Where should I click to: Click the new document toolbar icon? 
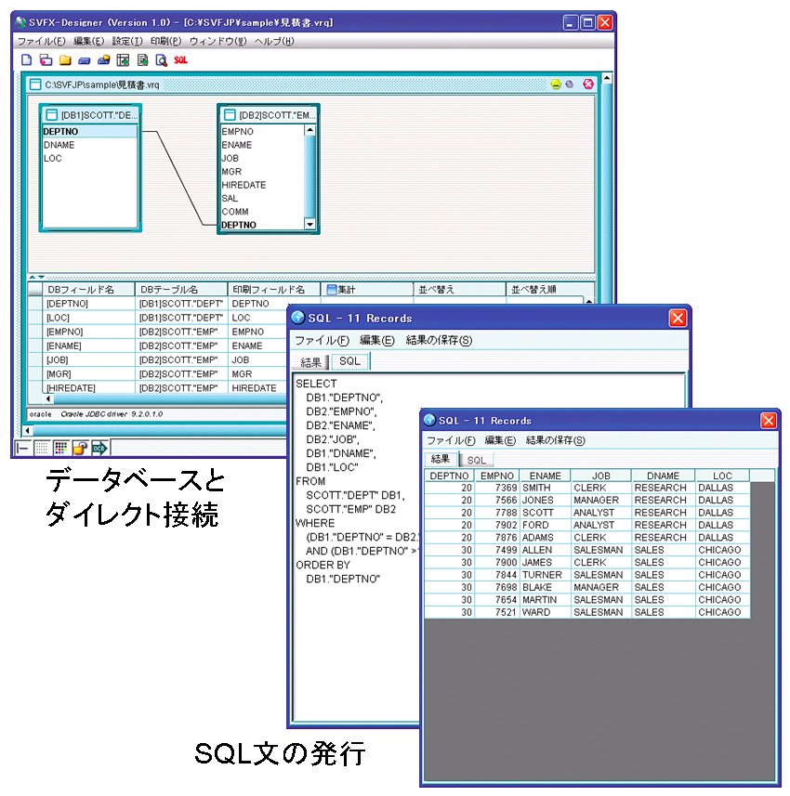[26, 59]
